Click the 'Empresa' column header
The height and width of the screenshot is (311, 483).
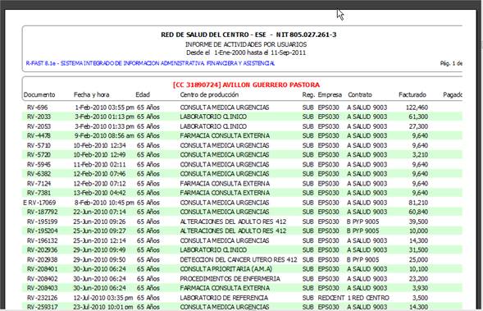330,94
